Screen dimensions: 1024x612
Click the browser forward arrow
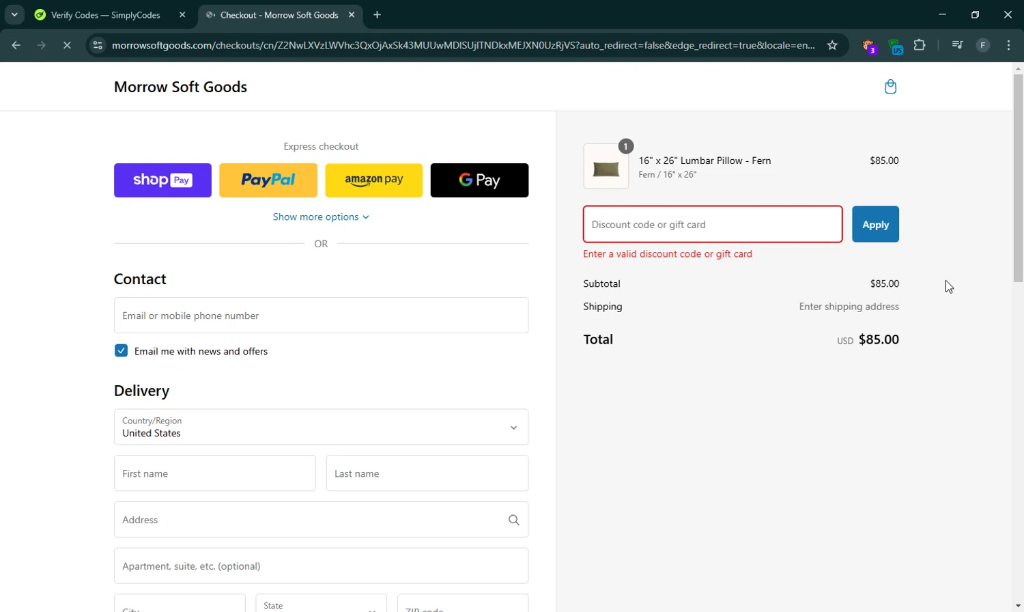(42, 45)
